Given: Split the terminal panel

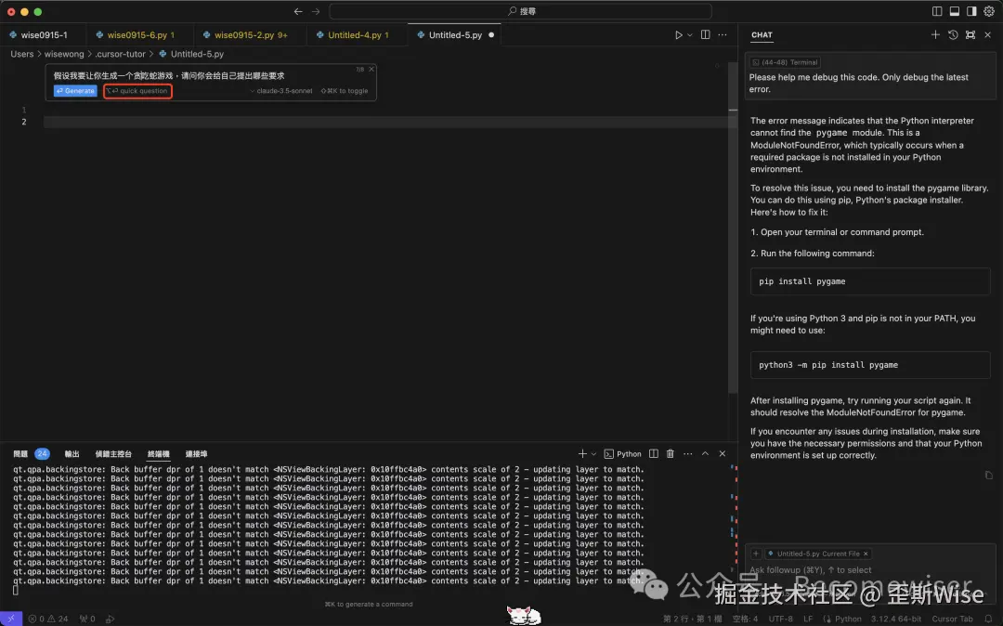Looking at the screenshot, I should (x=653, y=453).
